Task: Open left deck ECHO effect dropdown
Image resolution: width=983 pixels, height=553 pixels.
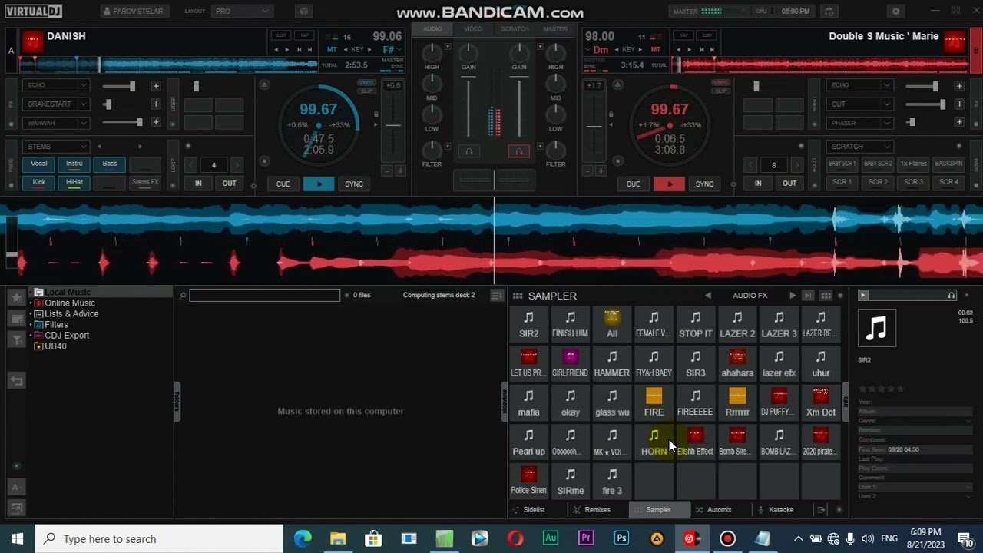Action: point(56,85)
